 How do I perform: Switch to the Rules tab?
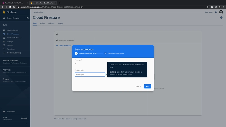42,23
